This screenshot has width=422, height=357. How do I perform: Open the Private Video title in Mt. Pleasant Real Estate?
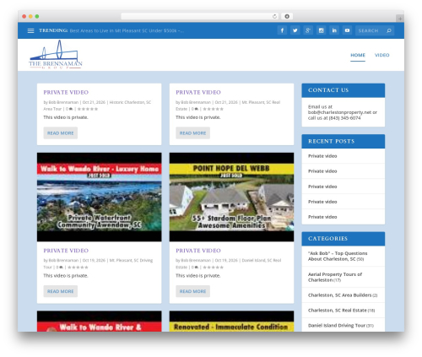point(198,92)
